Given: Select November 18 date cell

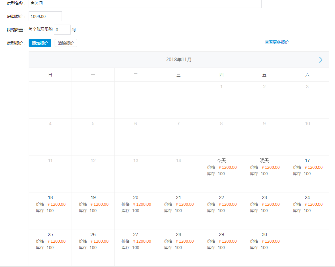Looking at the screenshot, I should (x=50, y=210).
